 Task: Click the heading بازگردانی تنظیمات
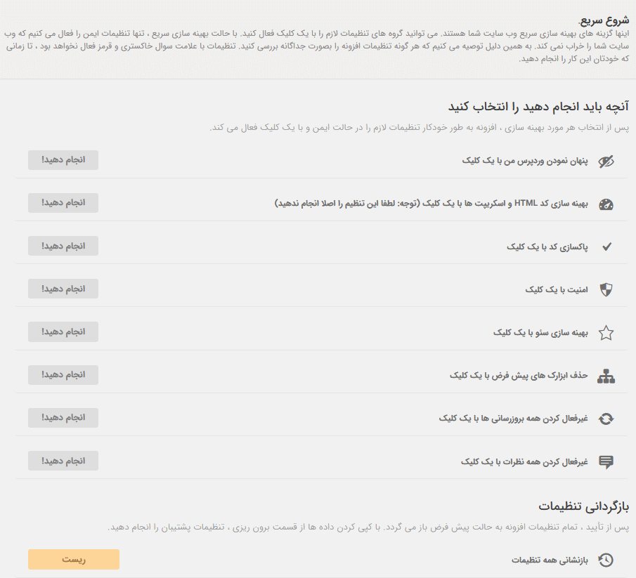(584, 506)
